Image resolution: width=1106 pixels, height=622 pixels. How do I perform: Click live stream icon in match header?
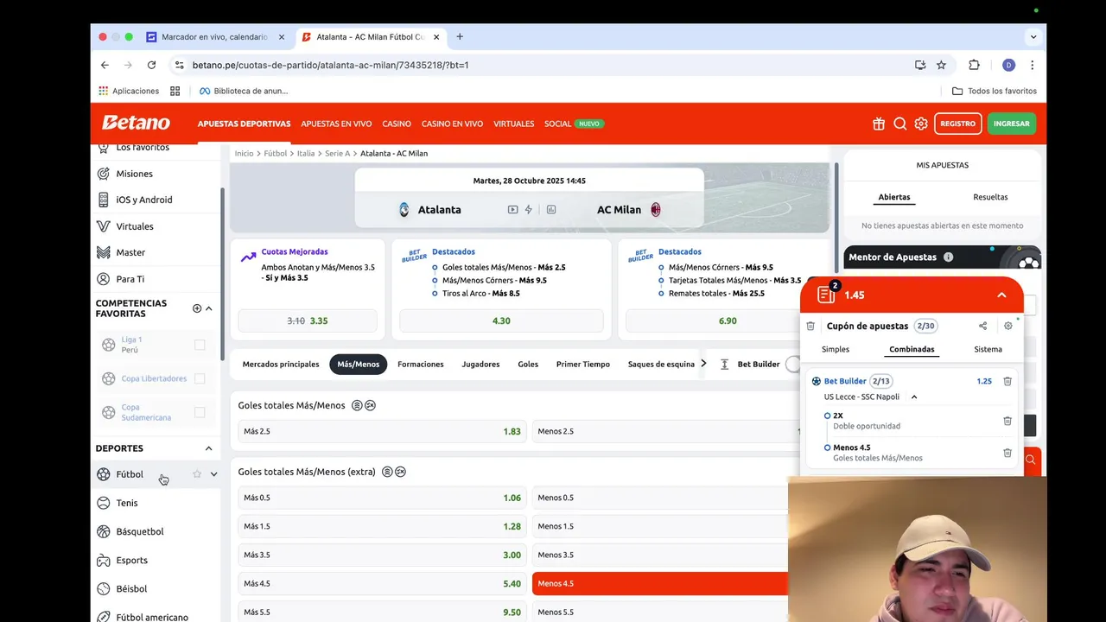point(513,209)
